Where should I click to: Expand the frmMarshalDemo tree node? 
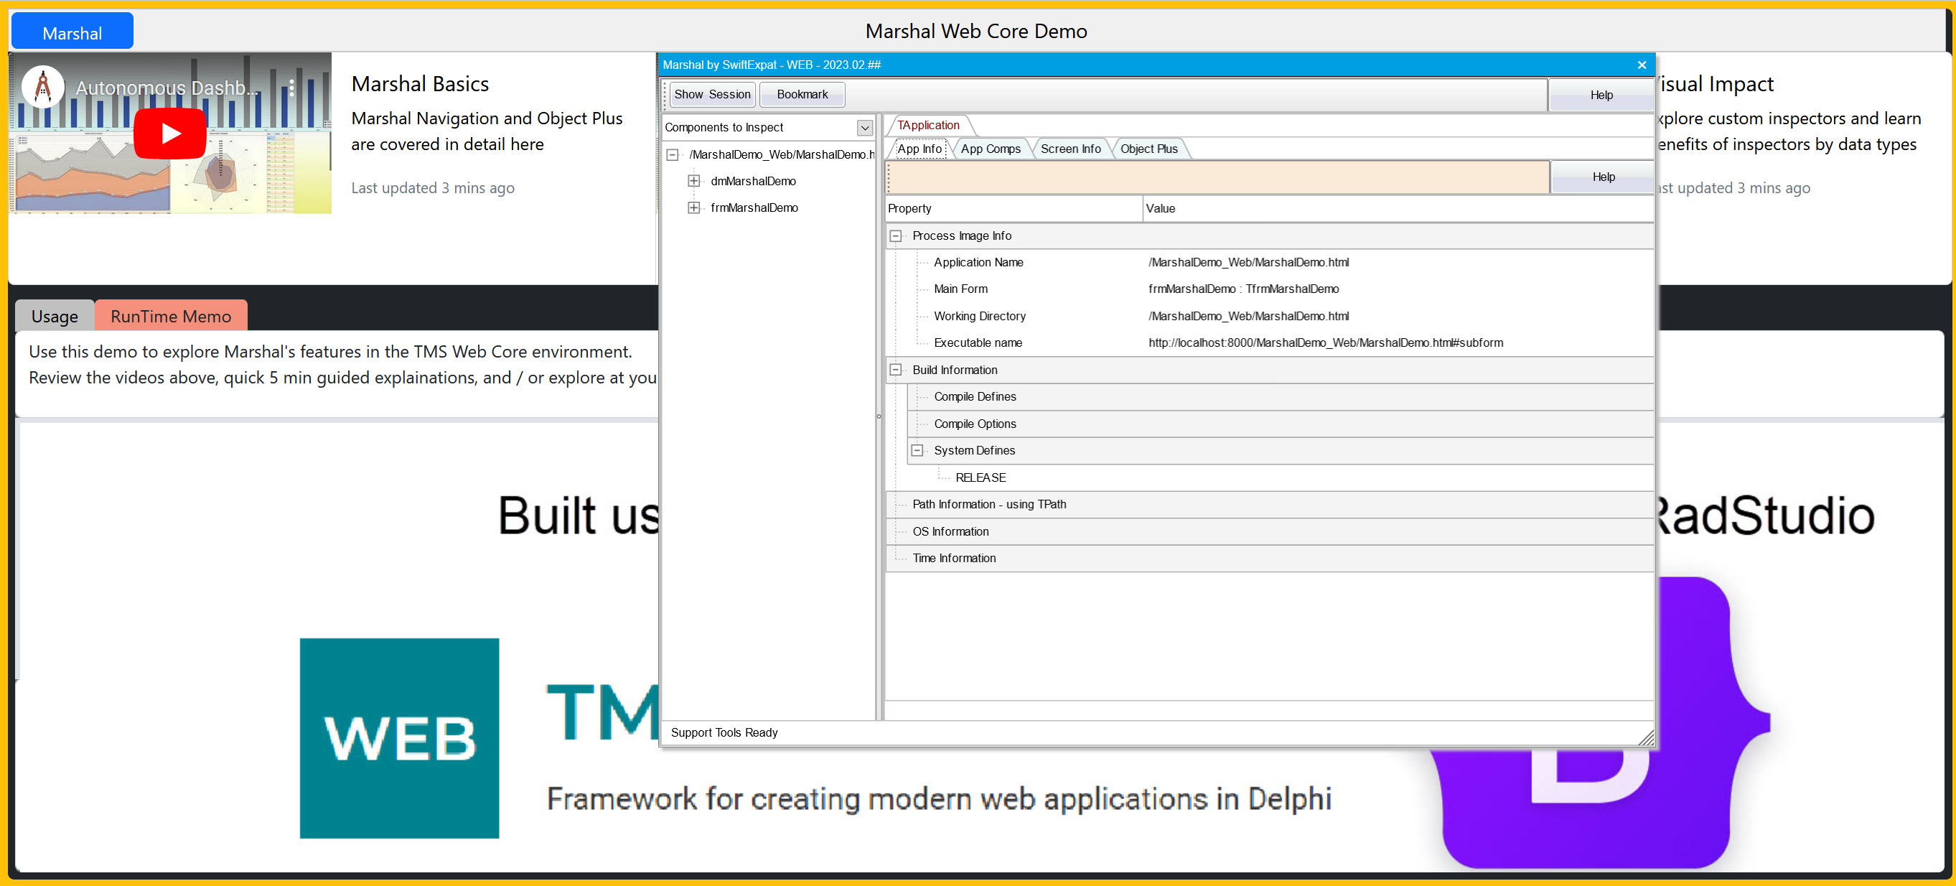click(693, 207)
